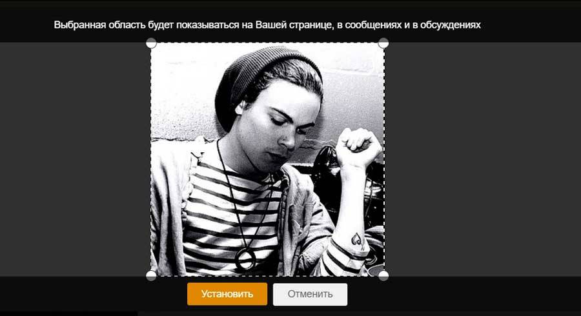Click the top-right crop handle

[383, 43]
